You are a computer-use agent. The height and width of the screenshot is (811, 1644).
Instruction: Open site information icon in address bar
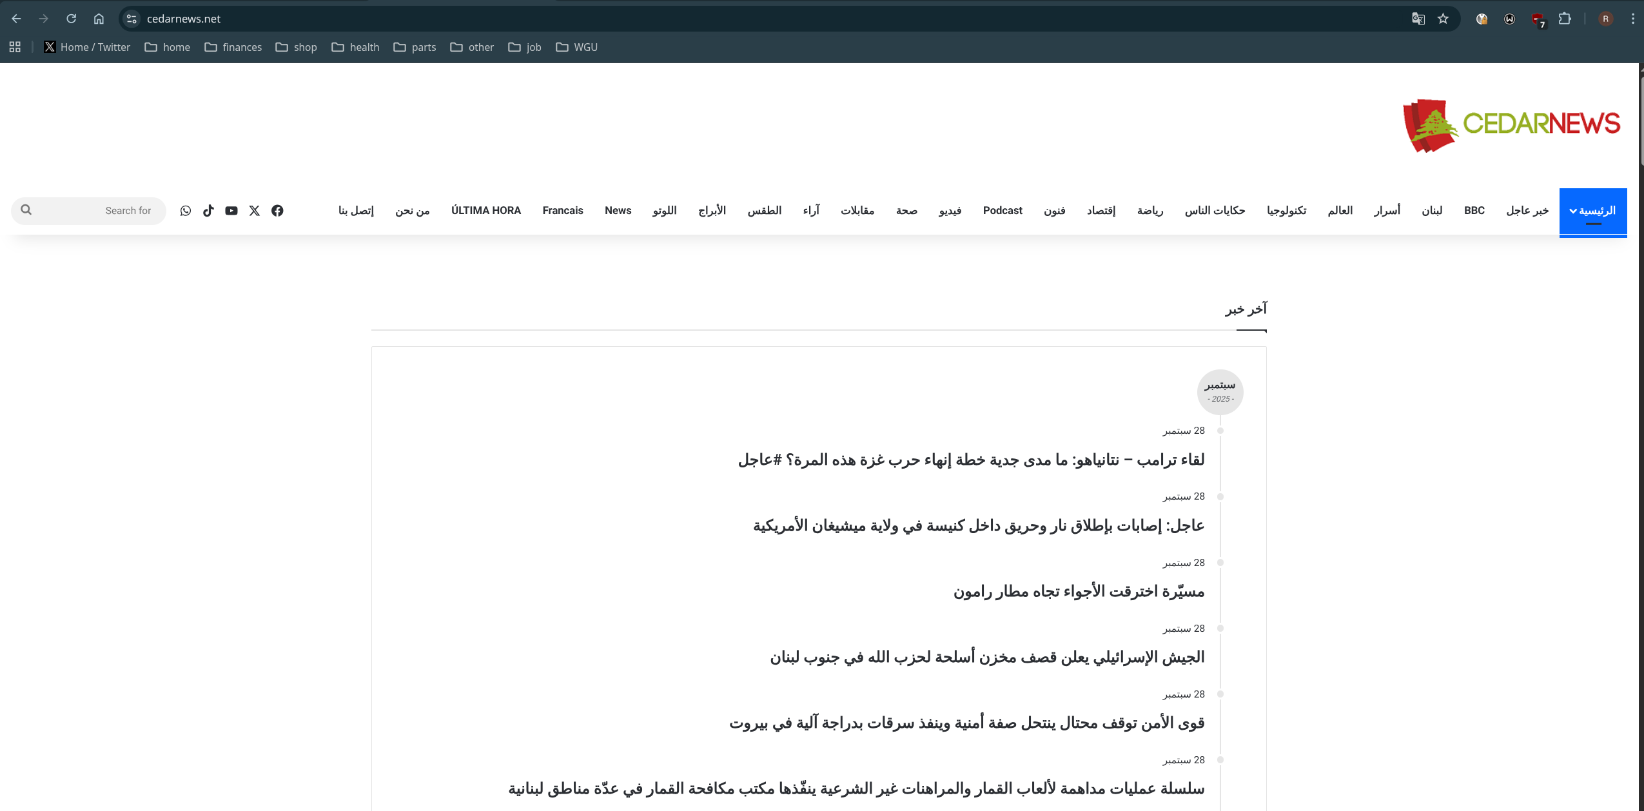tap(132, 19)
